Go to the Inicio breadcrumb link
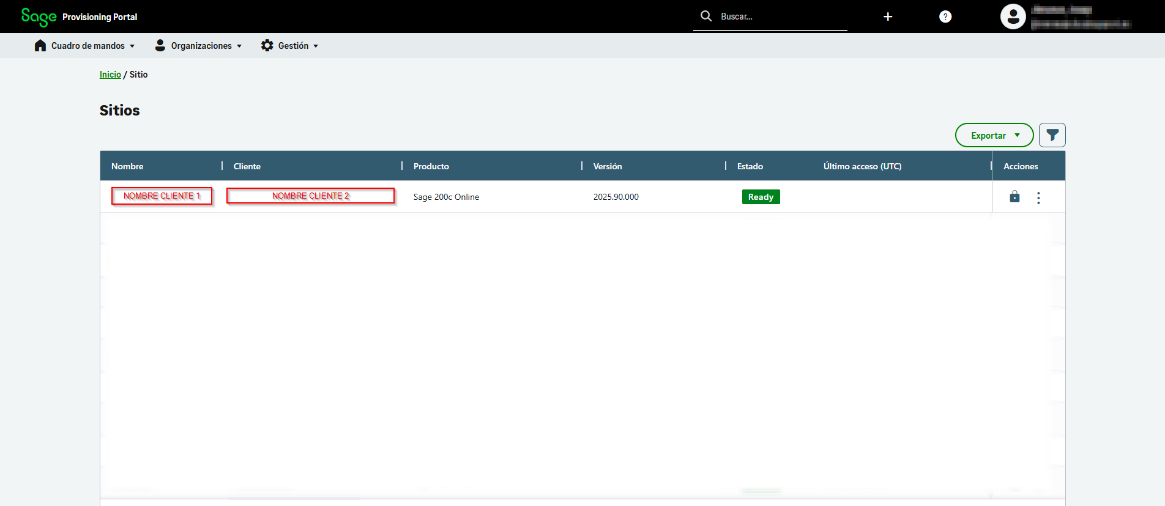The width and height of the screenshot is (1165, 506). click(x=110, y=75)
